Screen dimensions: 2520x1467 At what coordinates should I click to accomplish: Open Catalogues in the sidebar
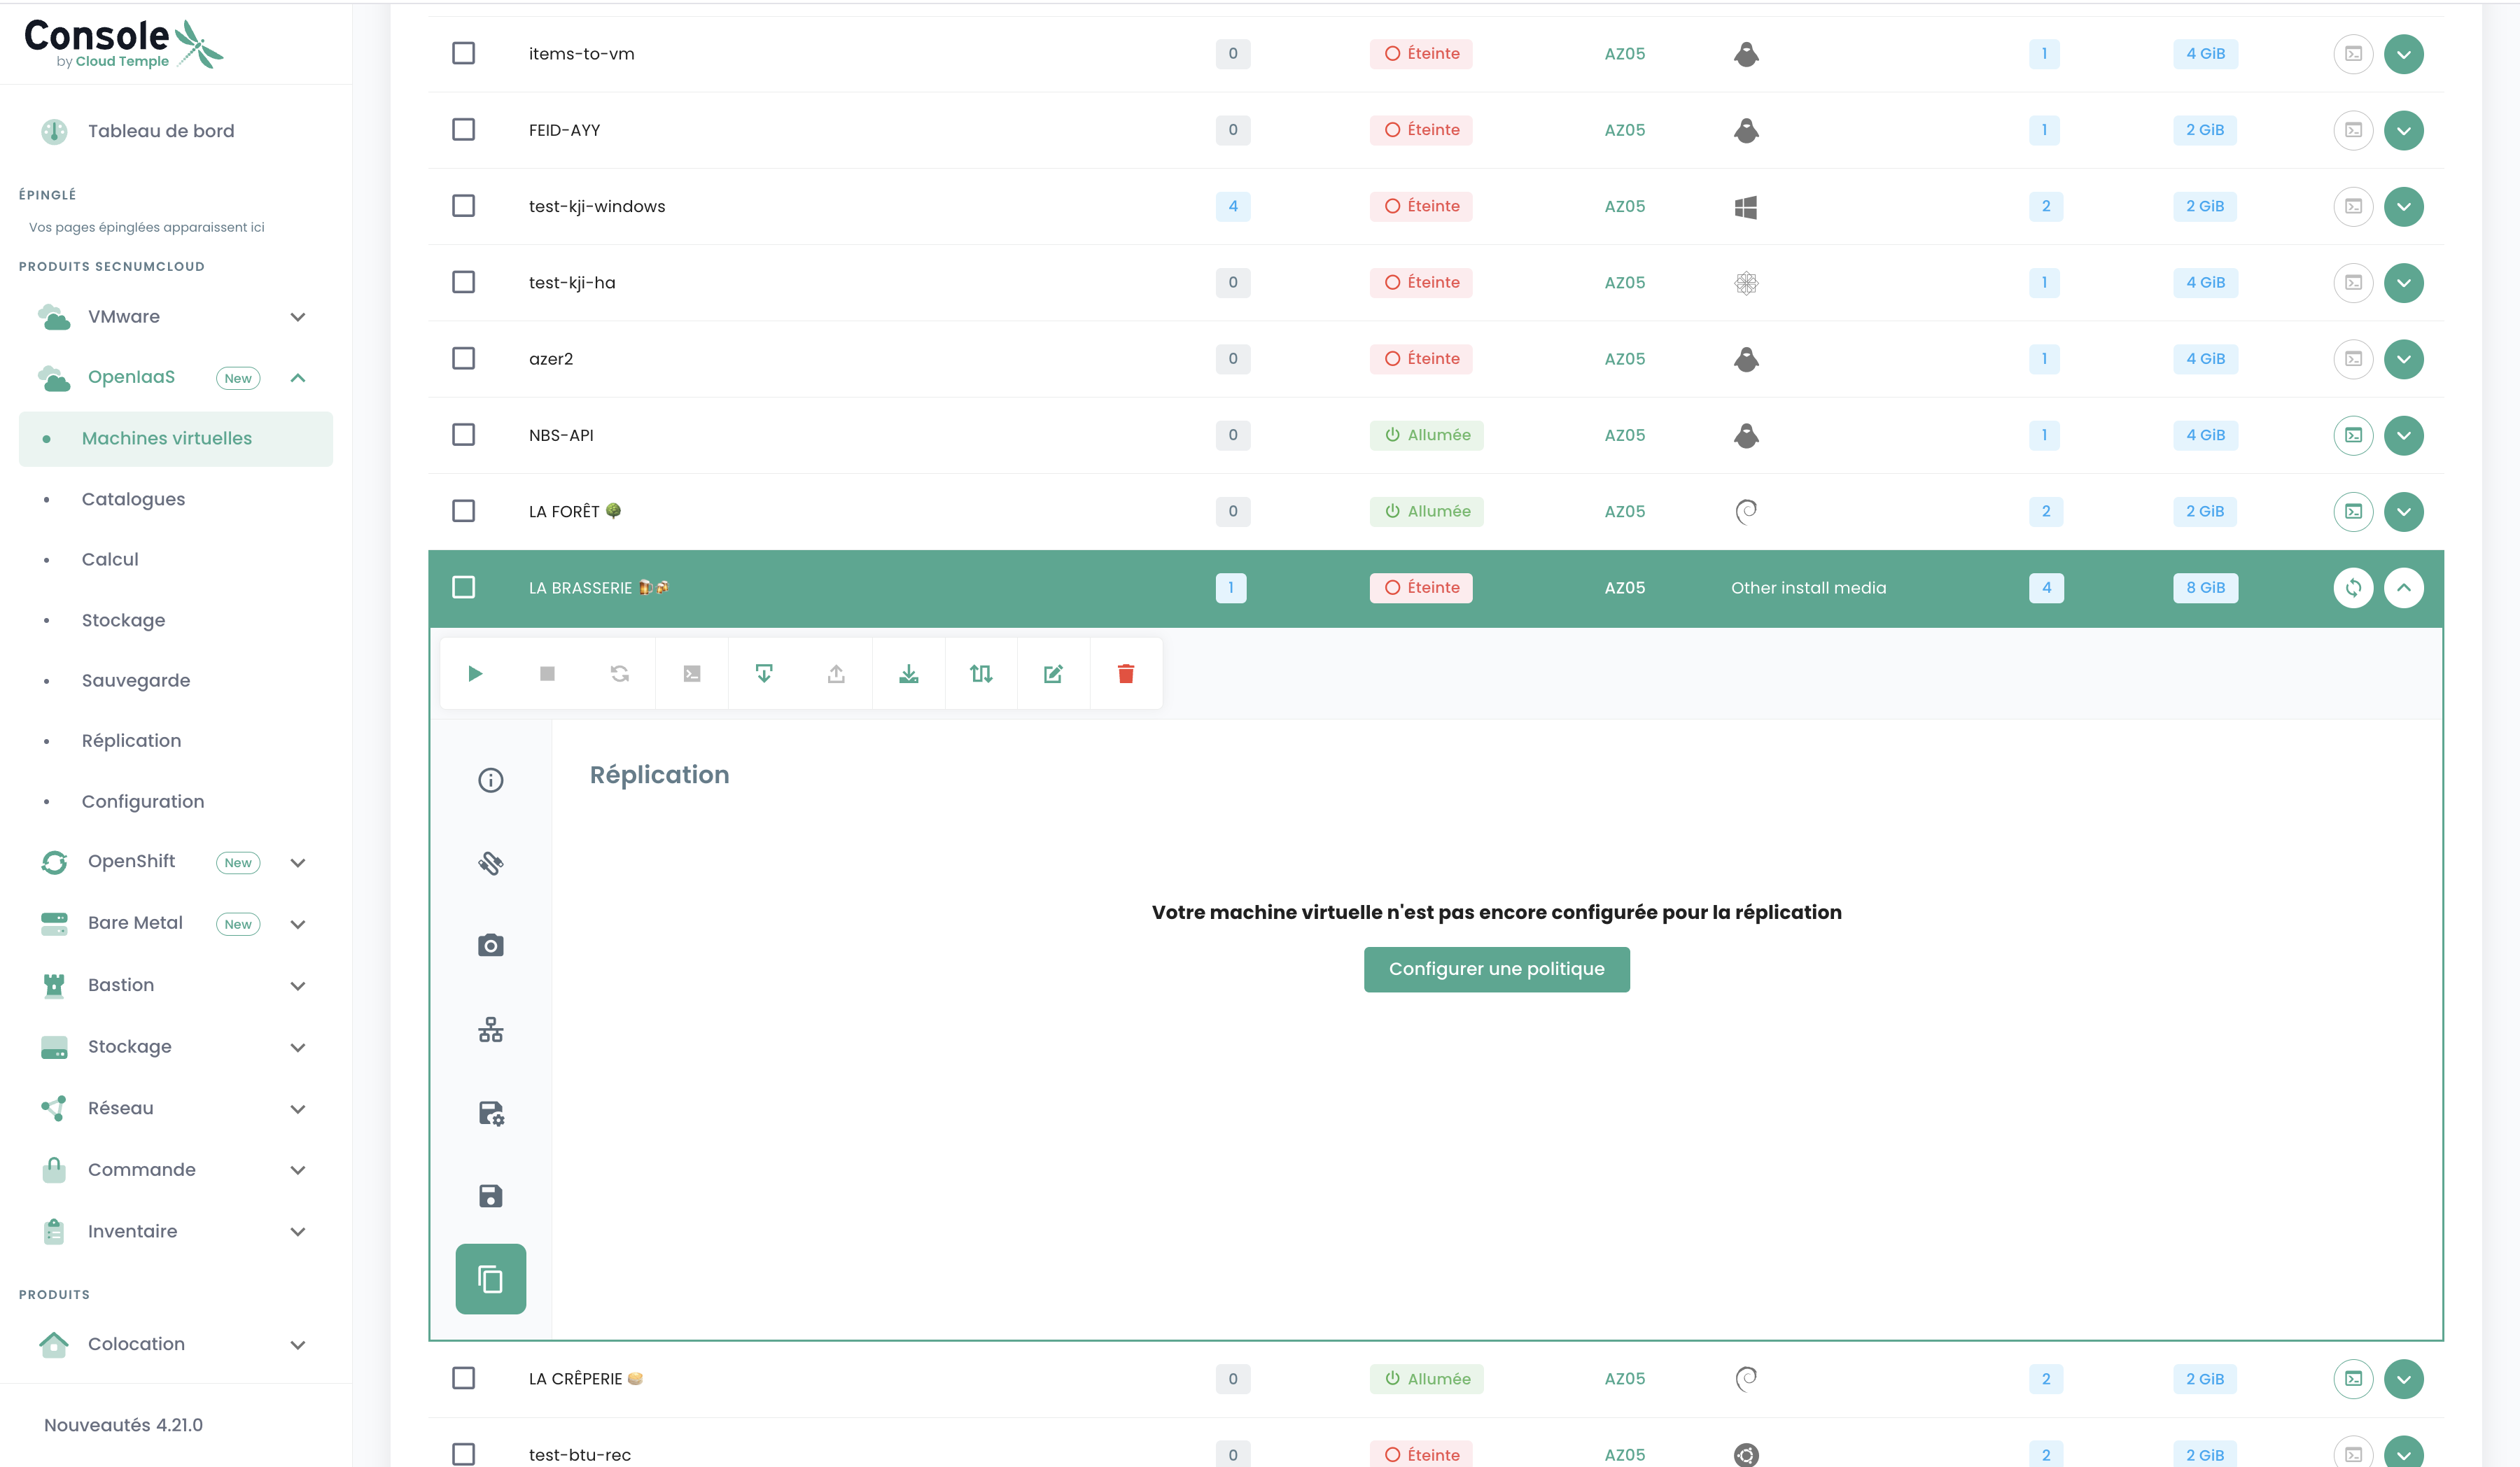click(x=133, y=499)
